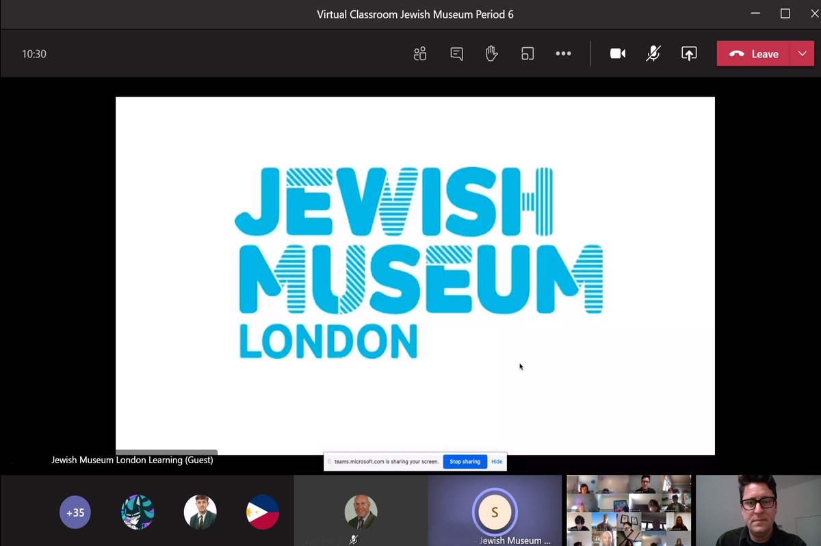
Task: Hide the screen sharing notification bar
Action: 497,462
